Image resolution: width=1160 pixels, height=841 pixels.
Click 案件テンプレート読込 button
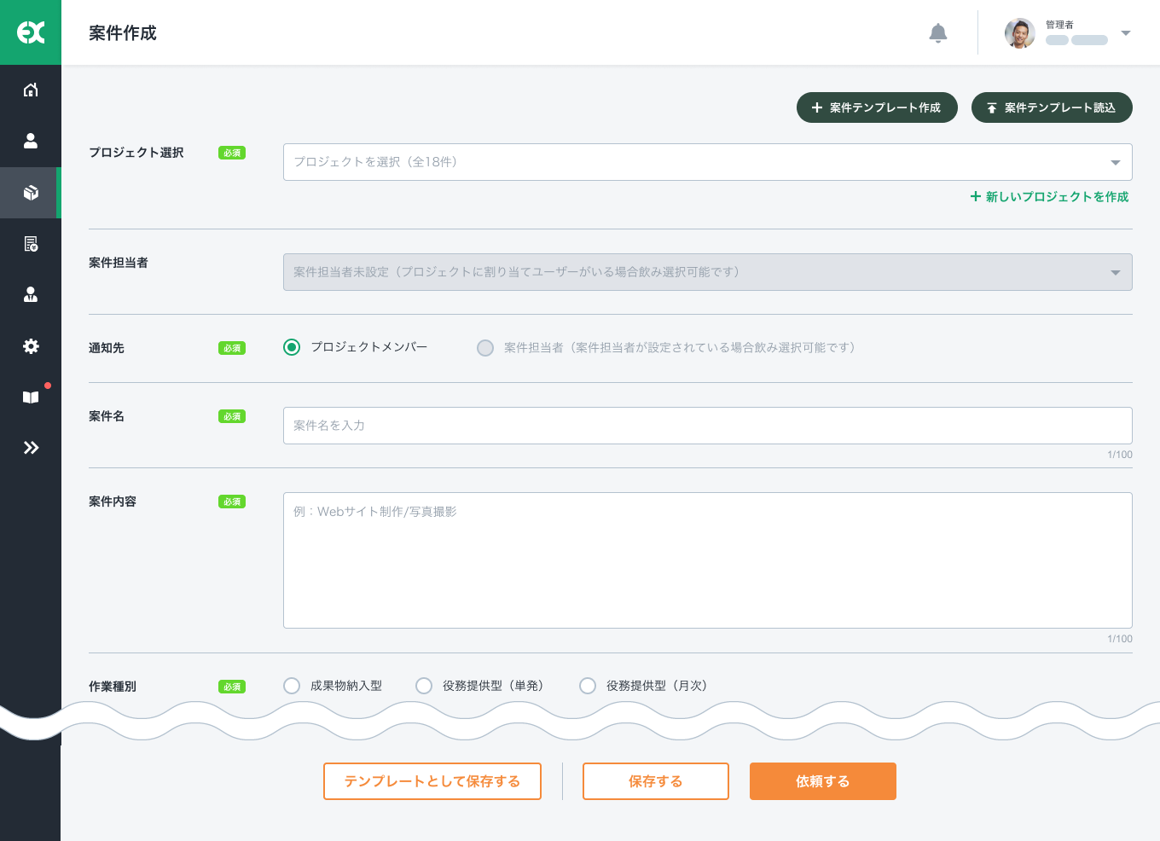click(1051, 107)
